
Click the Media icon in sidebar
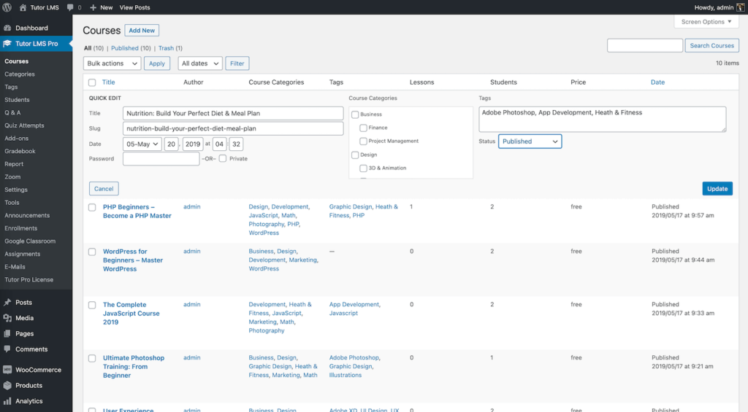[7, 318]
